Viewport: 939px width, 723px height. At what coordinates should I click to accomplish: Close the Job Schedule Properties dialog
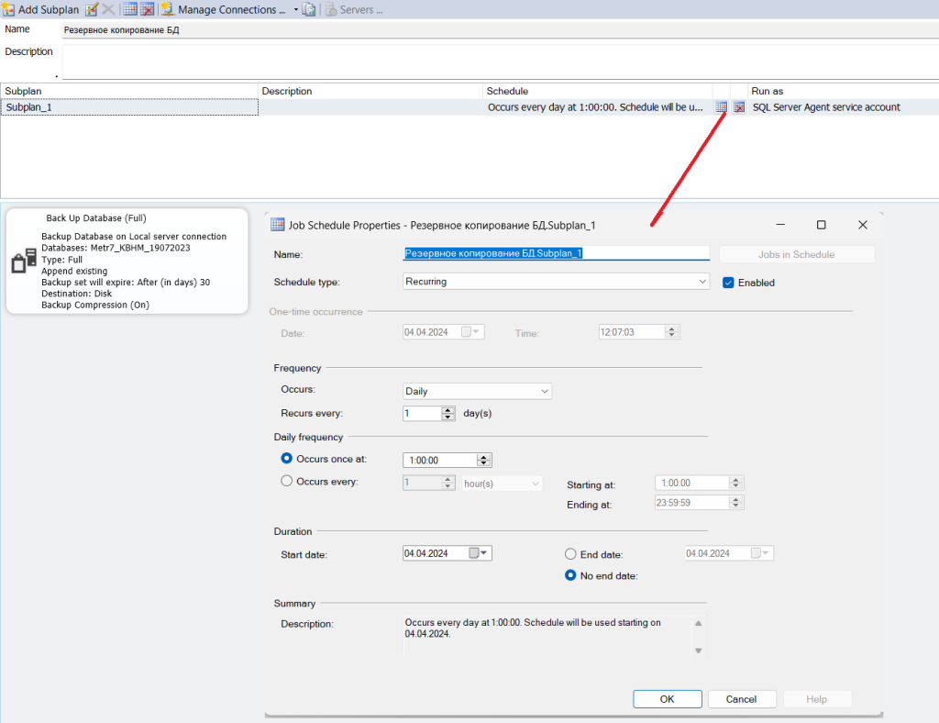point(862,225)
